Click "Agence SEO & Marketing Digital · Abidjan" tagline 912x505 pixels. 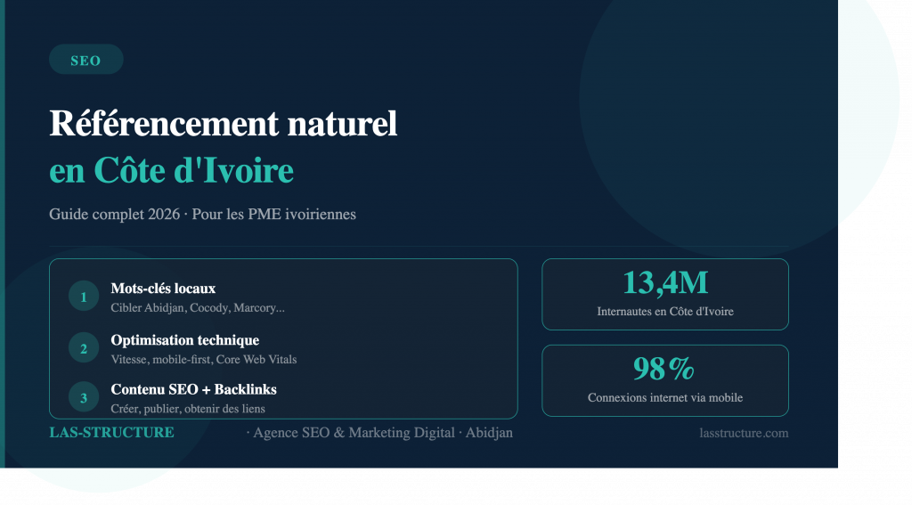click(x=383, y=433)
